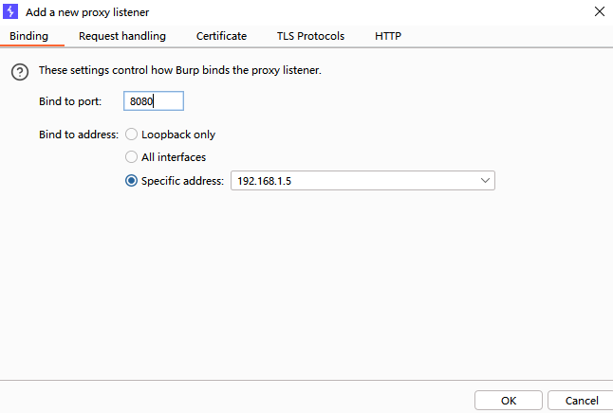Close the Add a new proxy listener dialog
Viewport: 613px width, 413px height.
click(x=600, y=11)
